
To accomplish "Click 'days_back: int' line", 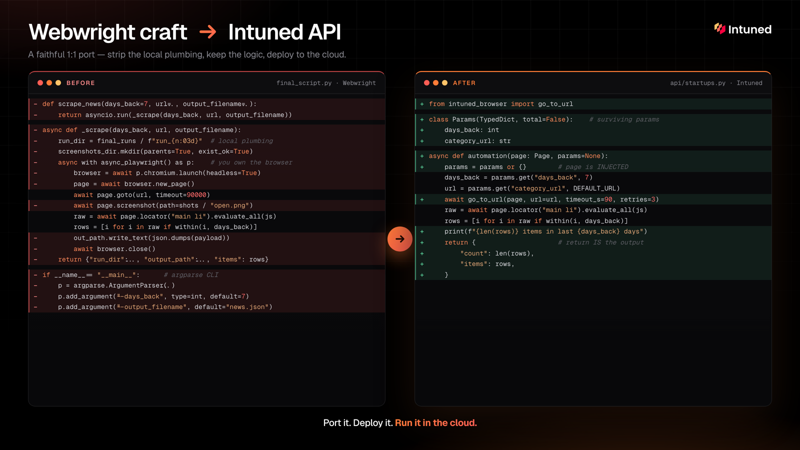I will coord(593,130).
